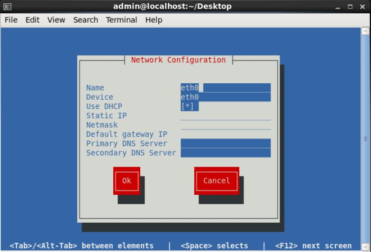Click the "Network Configuration" title text
The width and height of the screenshot is (371, 252).
tap(178, 60)
